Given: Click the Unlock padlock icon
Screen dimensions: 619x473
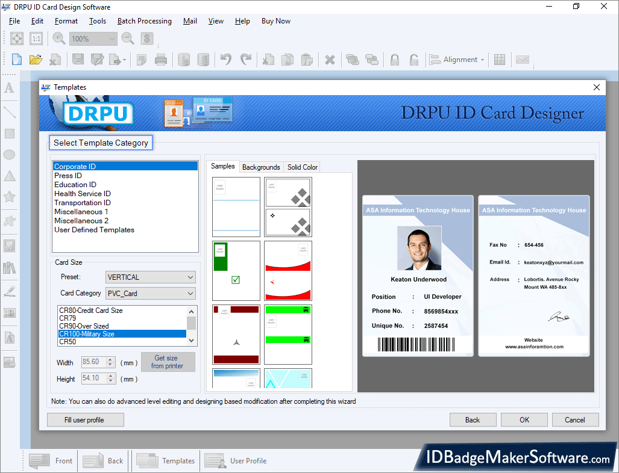Looking at the screenshot, I should (413, 60).
